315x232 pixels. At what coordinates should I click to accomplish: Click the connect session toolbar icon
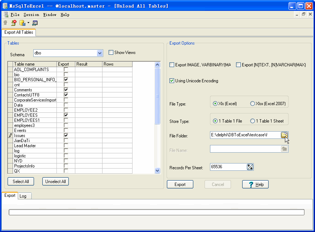[x=6, y=23]
